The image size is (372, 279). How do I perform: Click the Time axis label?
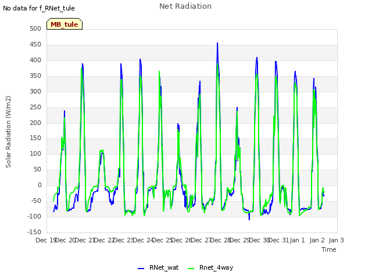coord(329,249)
